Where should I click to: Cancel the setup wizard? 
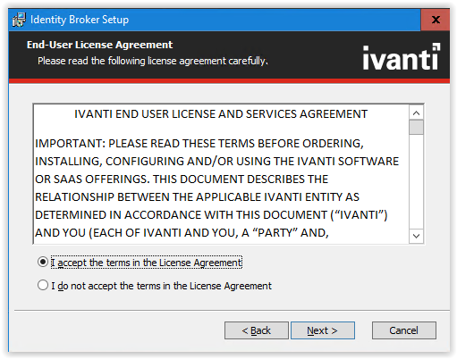click(x=404, y=330)
